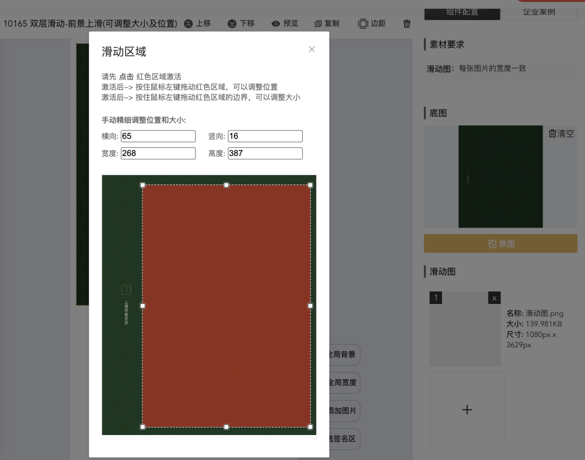Screen dimensions: 585x460
Task: Click right-middle resize handle of red region
Action: point(310,306)
